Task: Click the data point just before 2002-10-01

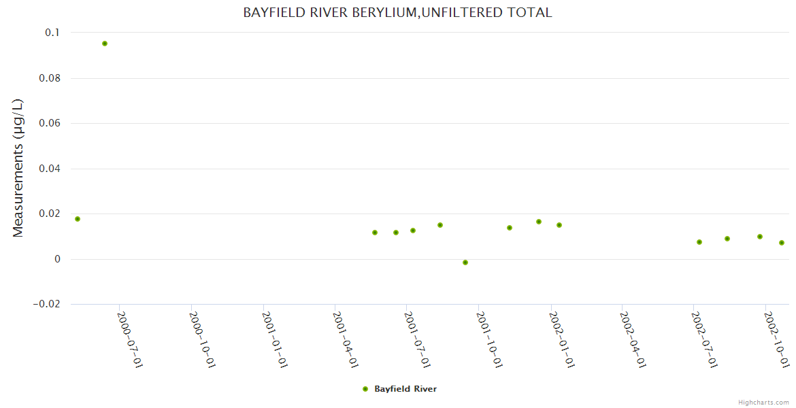Action: 760,237
